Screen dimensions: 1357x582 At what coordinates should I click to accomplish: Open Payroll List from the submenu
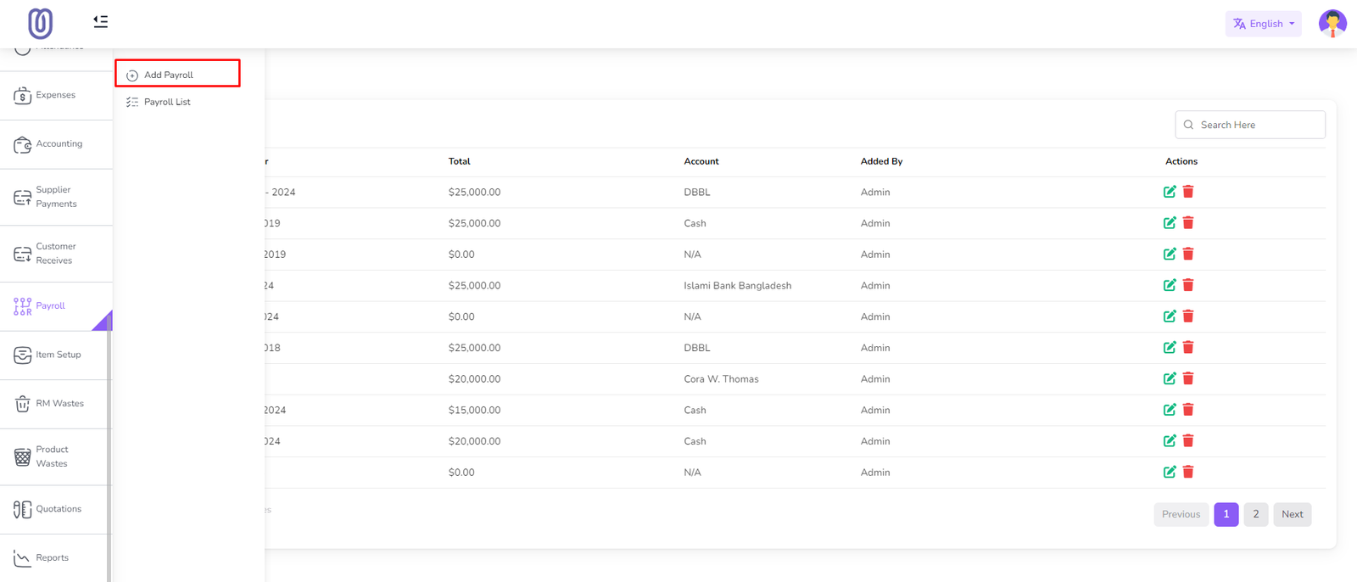tap(167, 102)
